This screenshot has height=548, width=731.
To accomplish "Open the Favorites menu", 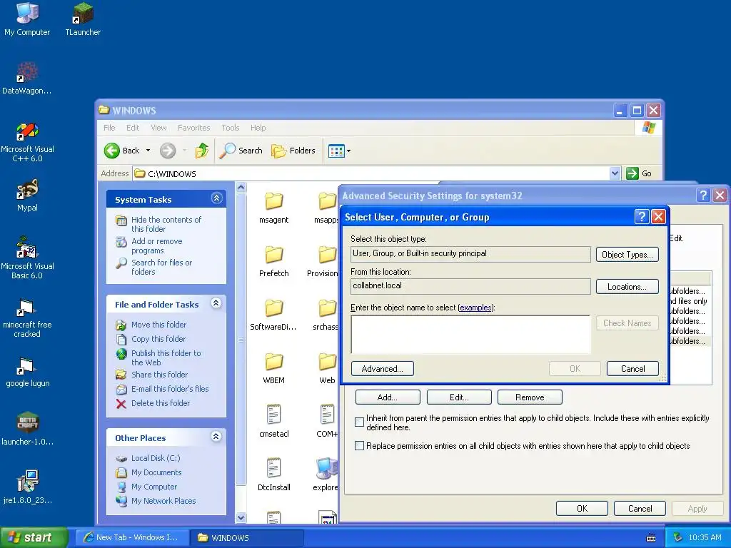I will (193, 128).
